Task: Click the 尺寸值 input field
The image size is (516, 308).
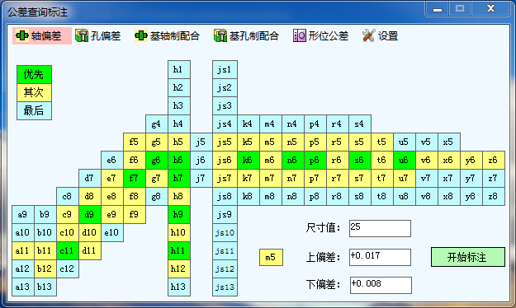Action: point(380,228)
